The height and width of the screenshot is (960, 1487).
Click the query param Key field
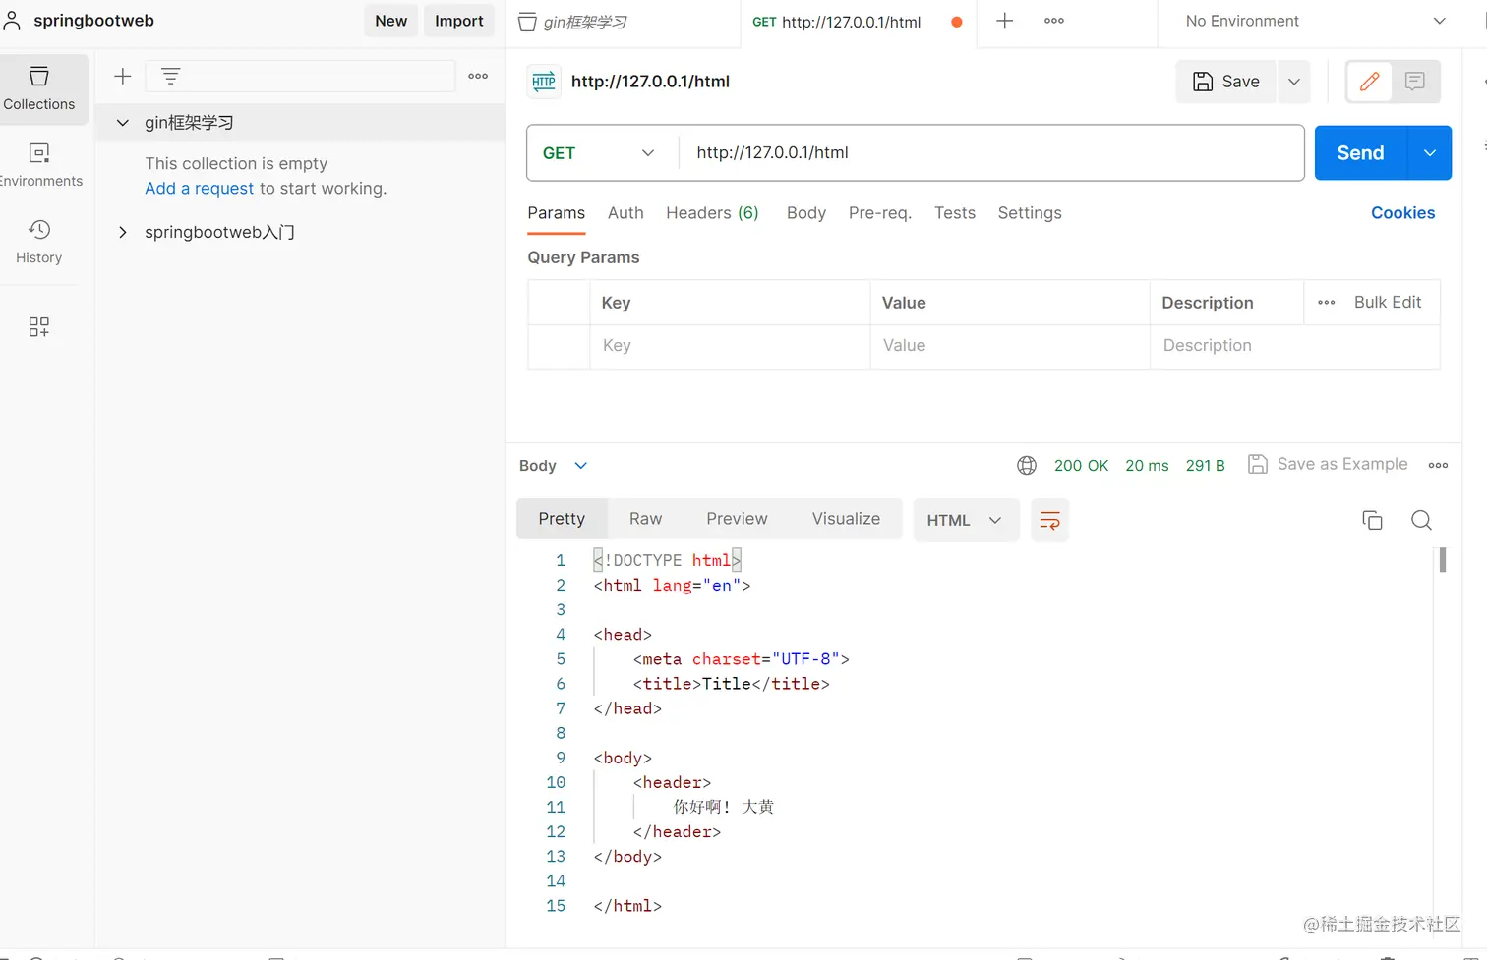(x=730, y=346)
